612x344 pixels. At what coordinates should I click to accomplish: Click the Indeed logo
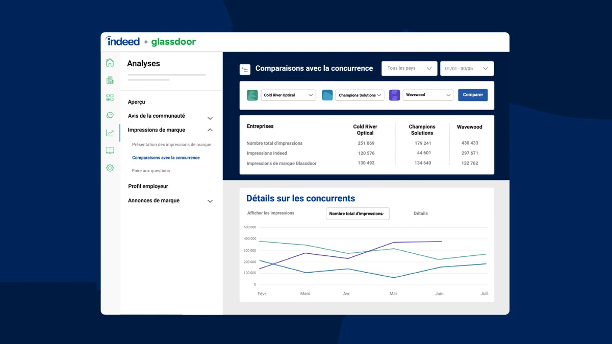click(122, 41)
